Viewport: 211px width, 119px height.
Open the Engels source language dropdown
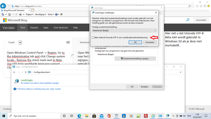tap(20, 42)
